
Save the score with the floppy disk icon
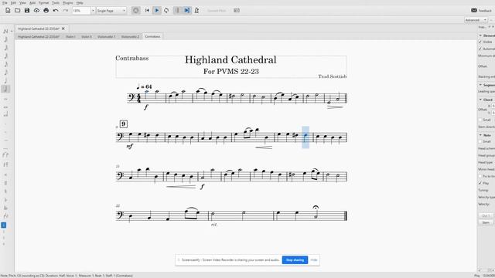pos(27,10)
